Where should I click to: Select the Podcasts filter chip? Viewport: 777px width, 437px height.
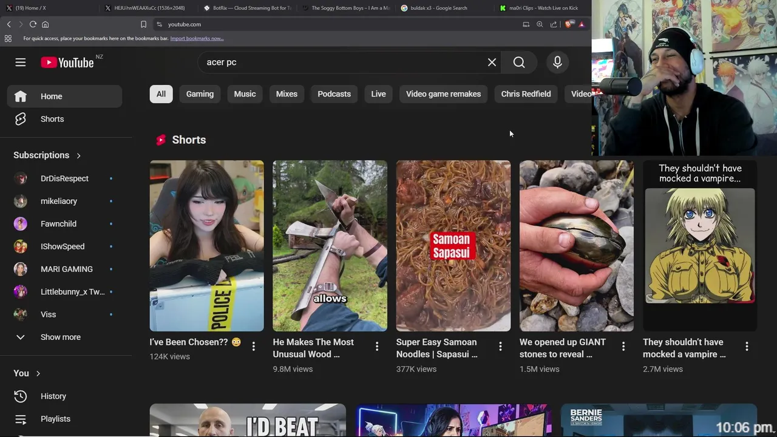[334, 94]
